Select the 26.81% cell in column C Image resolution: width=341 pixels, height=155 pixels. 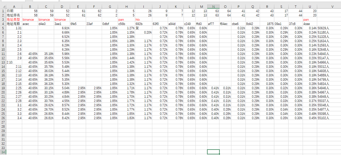[46, 117]
